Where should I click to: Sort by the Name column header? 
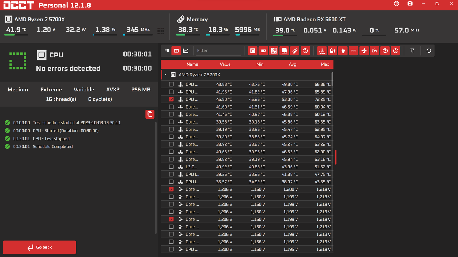192,64
